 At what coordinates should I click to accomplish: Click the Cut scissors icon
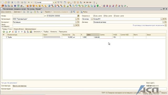pos(12,2)
